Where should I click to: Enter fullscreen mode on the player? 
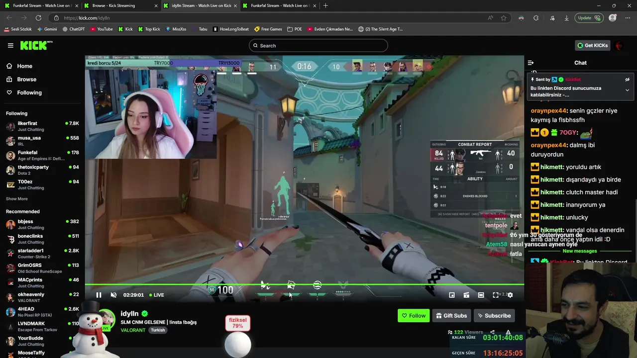[496, 295]
